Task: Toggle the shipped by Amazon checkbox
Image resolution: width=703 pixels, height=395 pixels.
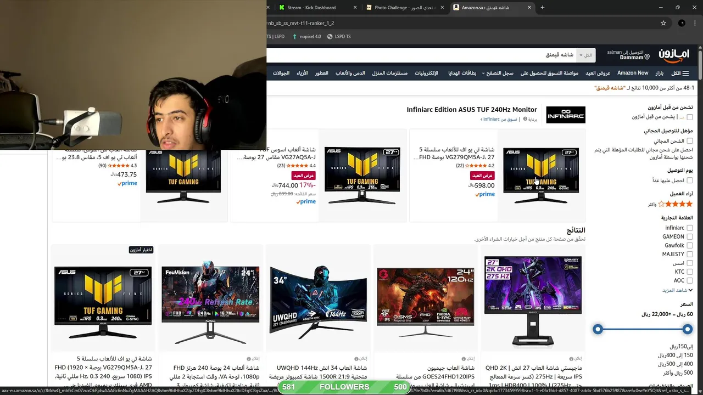Action: tap(689, 117)
